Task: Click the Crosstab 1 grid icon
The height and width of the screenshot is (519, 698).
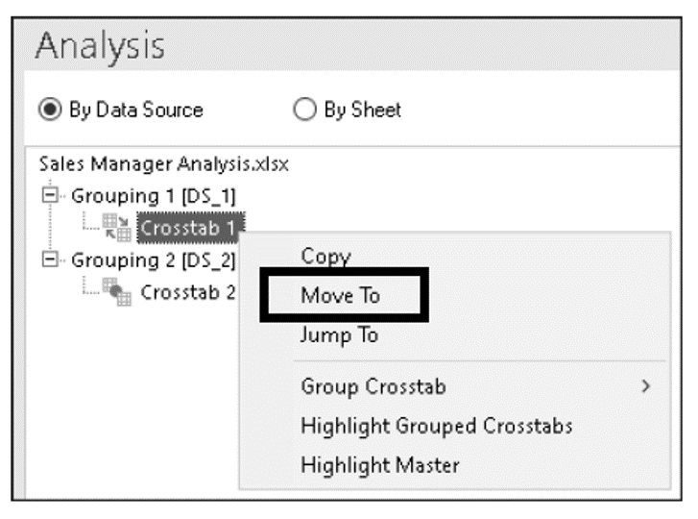Action: pos(116,227)
